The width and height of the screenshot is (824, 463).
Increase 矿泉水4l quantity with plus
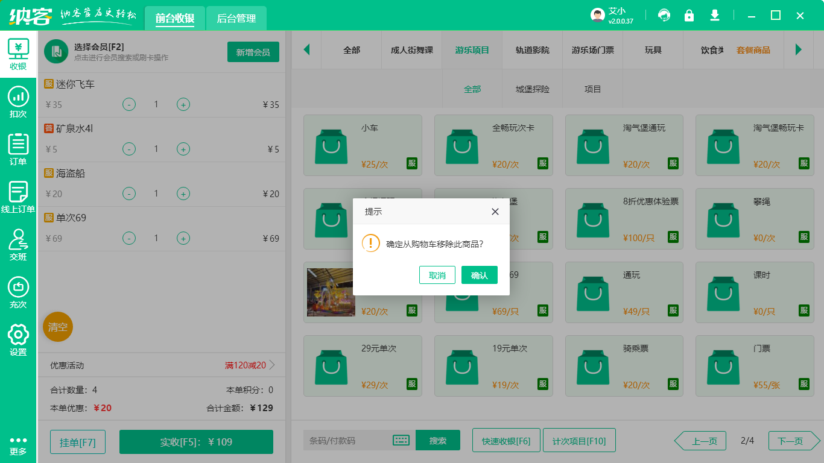pyautogui.click(x=183, y=148)
